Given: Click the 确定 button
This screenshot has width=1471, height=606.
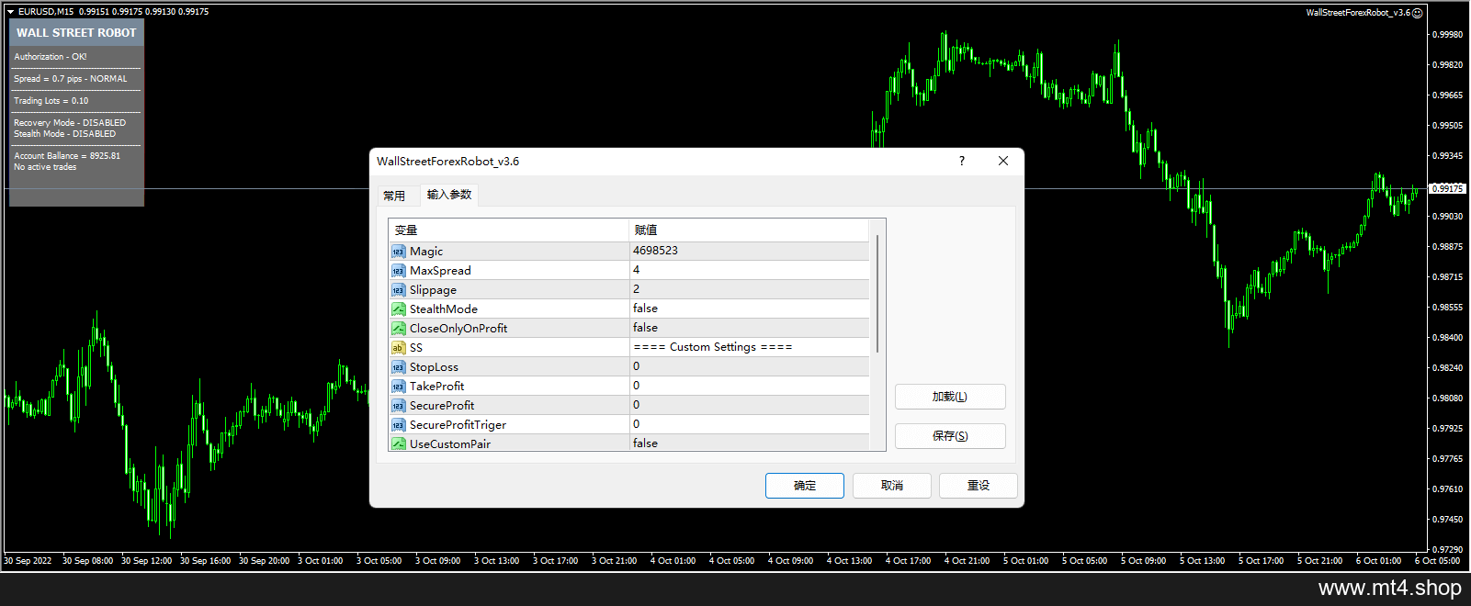Looking at the screenshot, I should (x=805, y=486).
